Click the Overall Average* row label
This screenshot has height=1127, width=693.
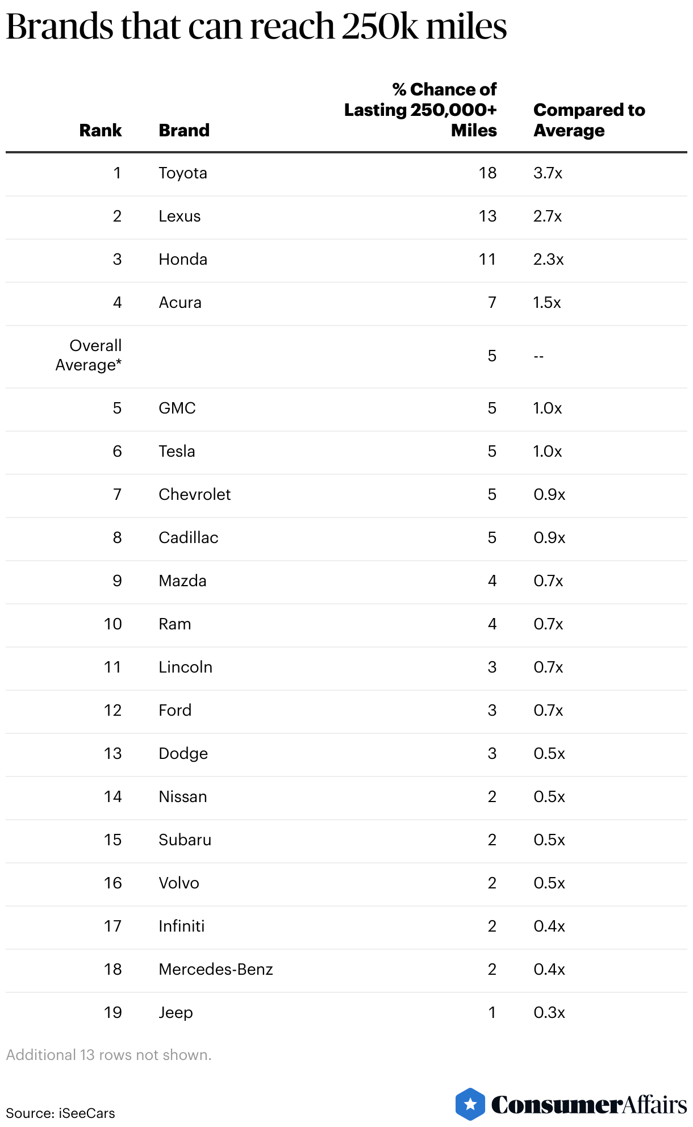(89, 355)
